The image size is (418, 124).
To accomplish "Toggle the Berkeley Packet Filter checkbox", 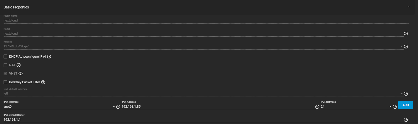I will (5, 82).
